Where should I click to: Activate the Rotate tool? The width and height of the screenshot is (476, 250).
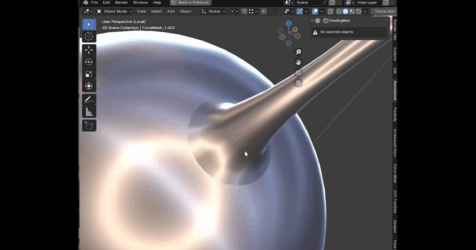click(89, 62)
